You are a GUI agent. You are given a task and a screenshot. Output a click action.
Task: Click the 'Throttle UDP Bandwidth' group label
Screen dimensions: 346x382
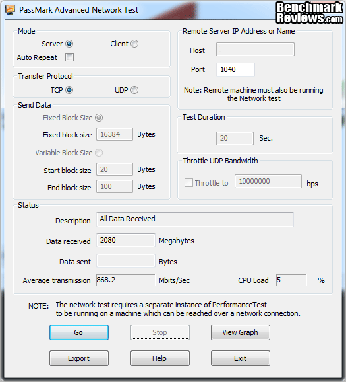(220, 161)
